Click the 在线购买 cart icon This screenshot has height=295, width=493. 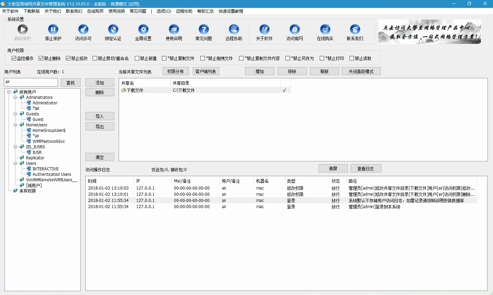pos(325,30)
